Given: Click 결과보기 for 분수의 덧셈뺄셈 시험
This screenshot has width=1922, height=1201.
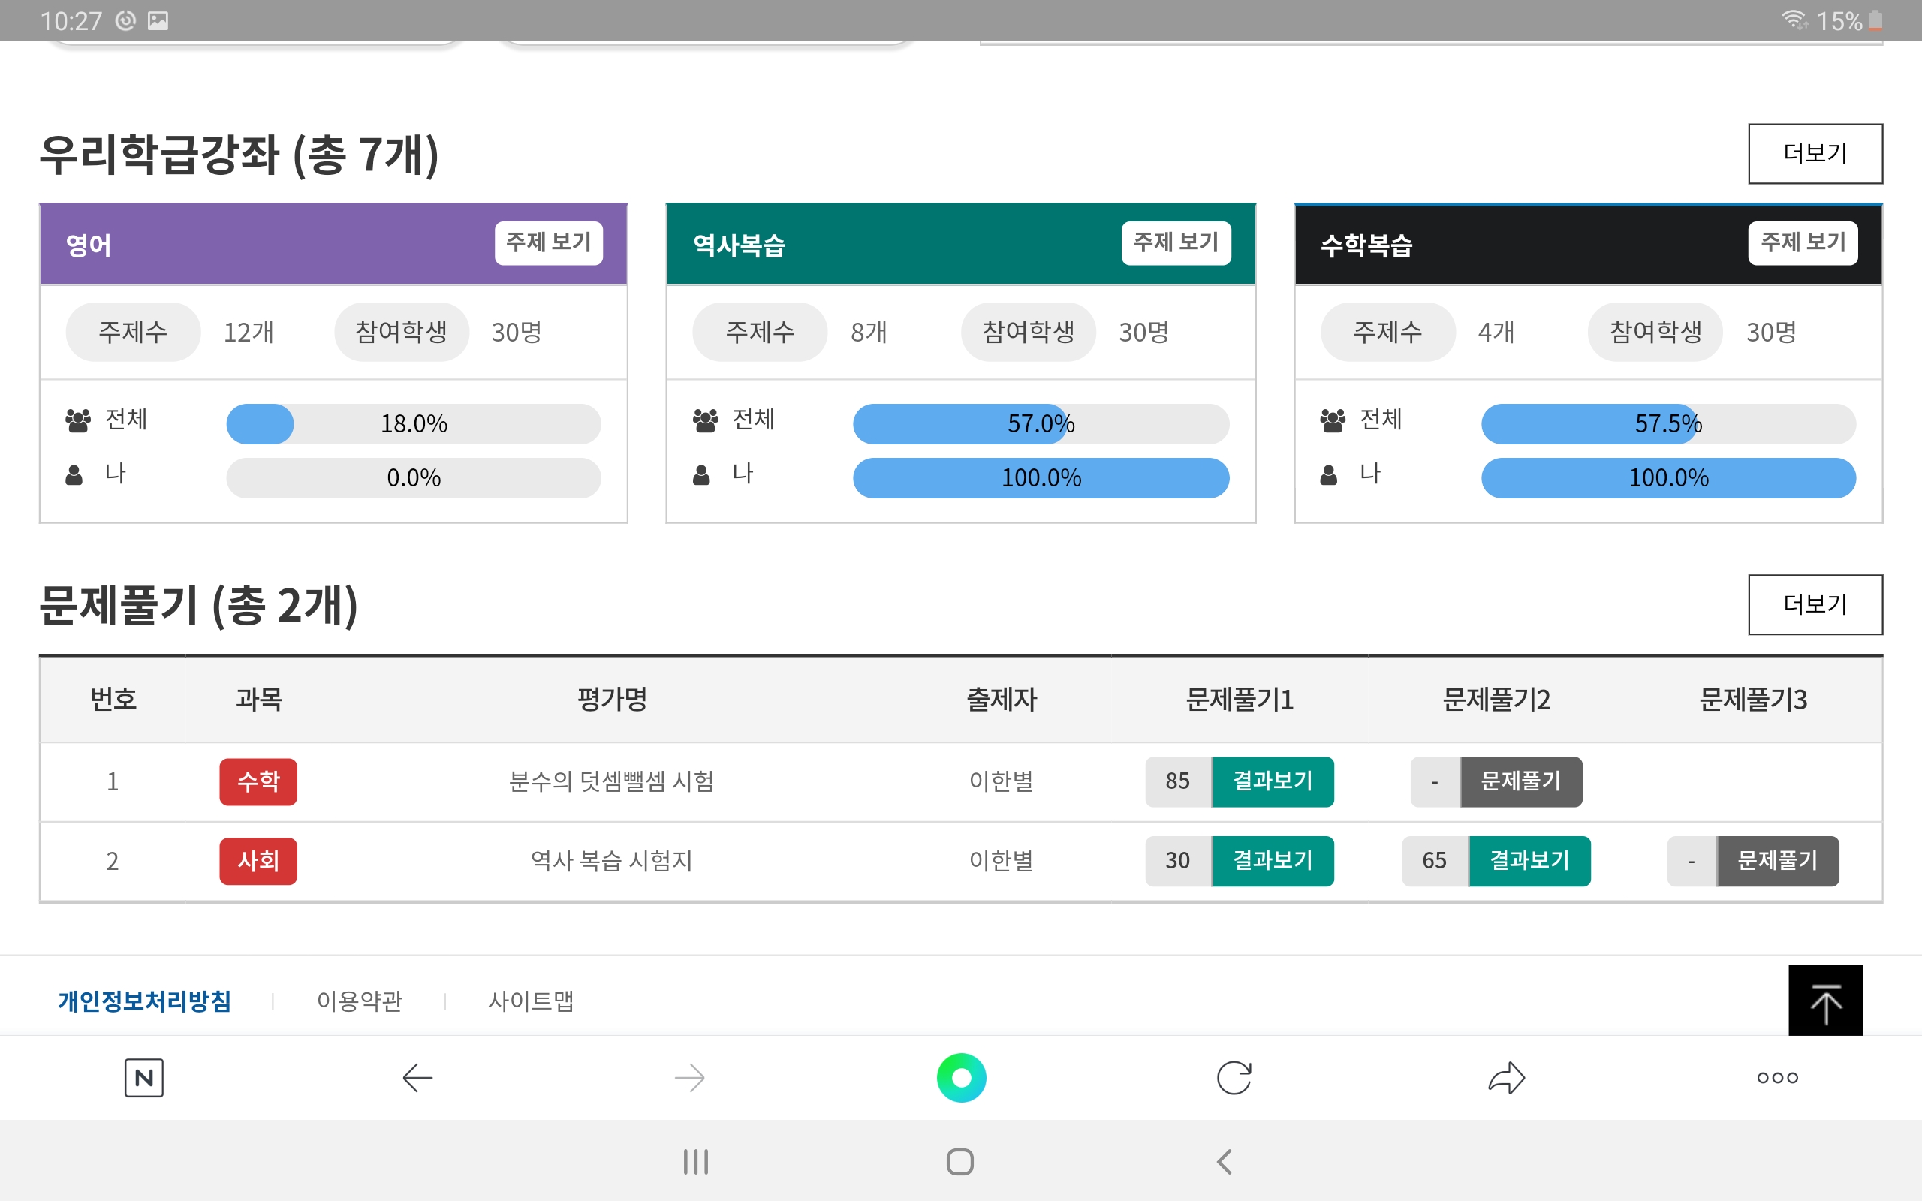Looking at the screenshot, I should pos(1267,779).
